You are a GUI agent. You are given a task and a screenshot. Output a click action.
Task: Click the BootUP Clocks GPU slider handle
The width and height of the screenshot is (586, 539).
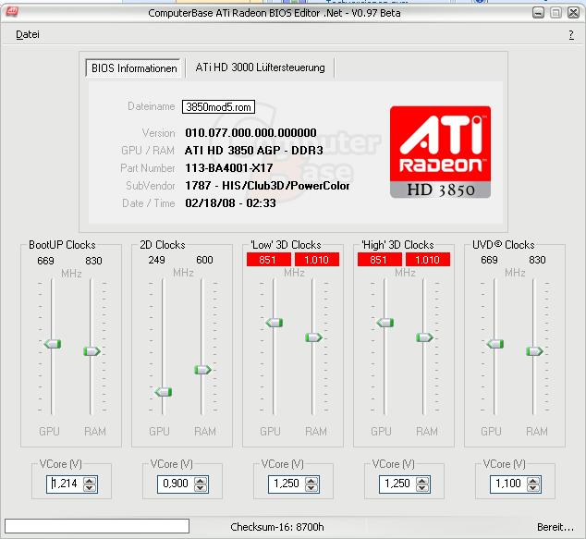(53, 344)
